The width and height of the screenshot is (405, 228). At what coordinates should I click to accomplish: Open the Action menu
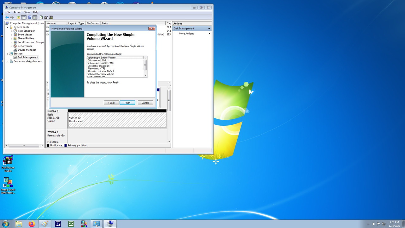coord(17,12)
